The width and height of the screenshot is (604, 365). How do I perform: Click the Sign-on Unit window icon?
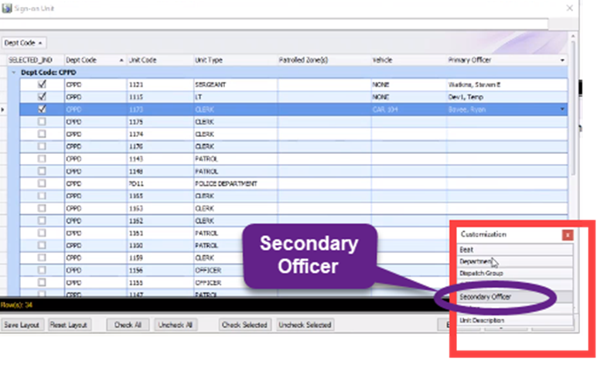pyautogui.click(x=7, y=8)
